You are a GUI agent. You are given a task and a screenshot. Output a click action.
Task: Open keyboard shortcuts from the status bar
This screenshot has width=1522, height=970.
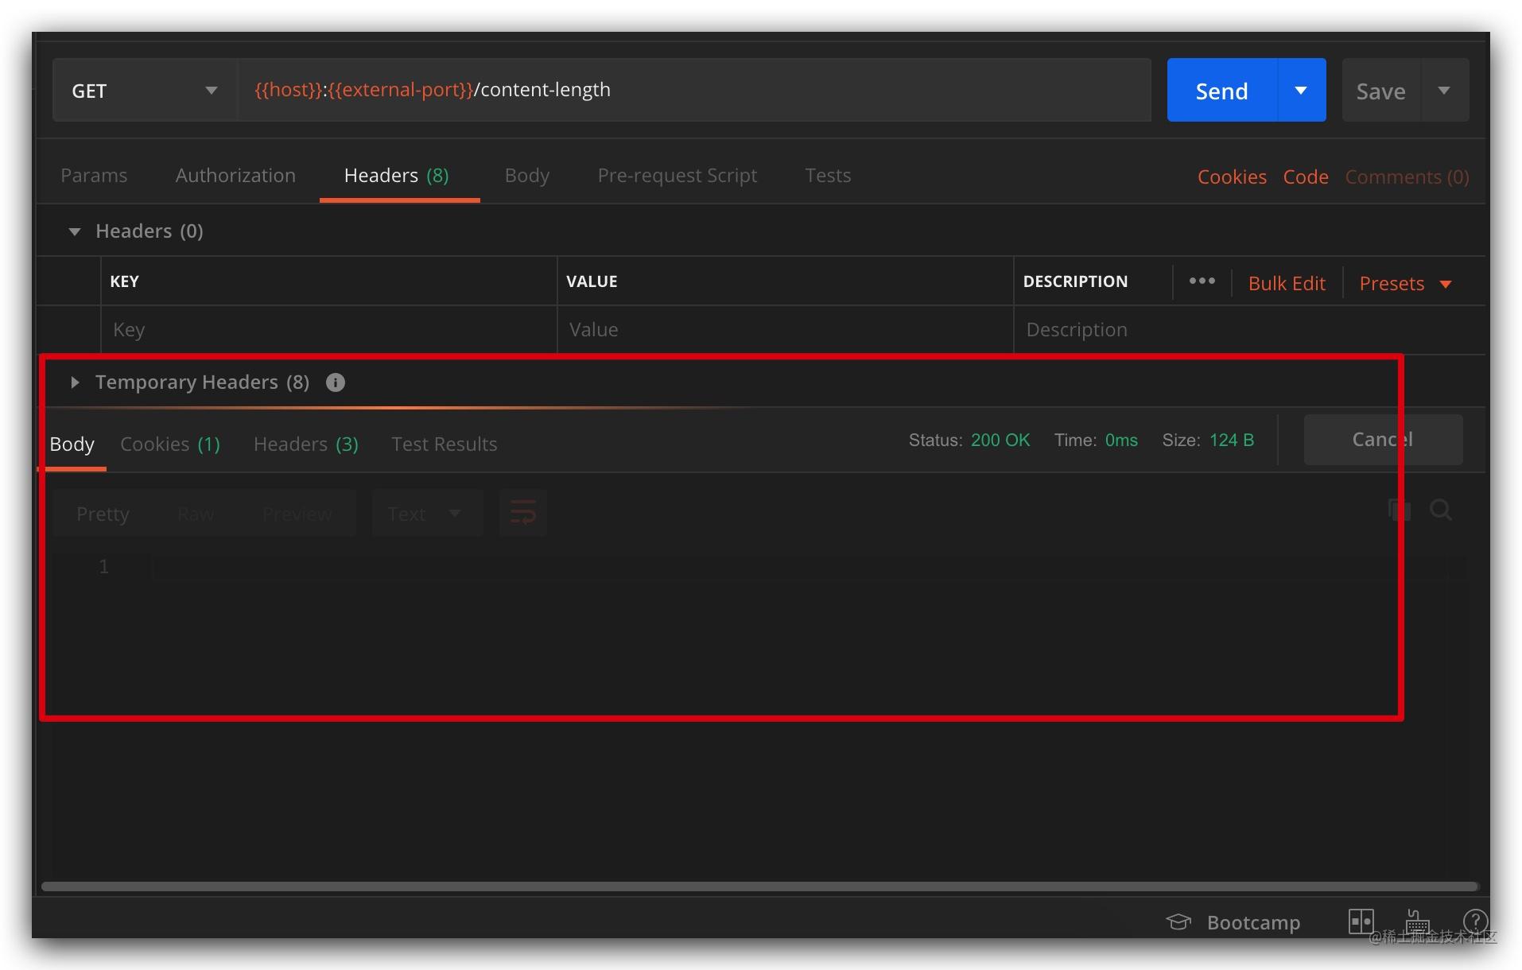point(1416,921)
